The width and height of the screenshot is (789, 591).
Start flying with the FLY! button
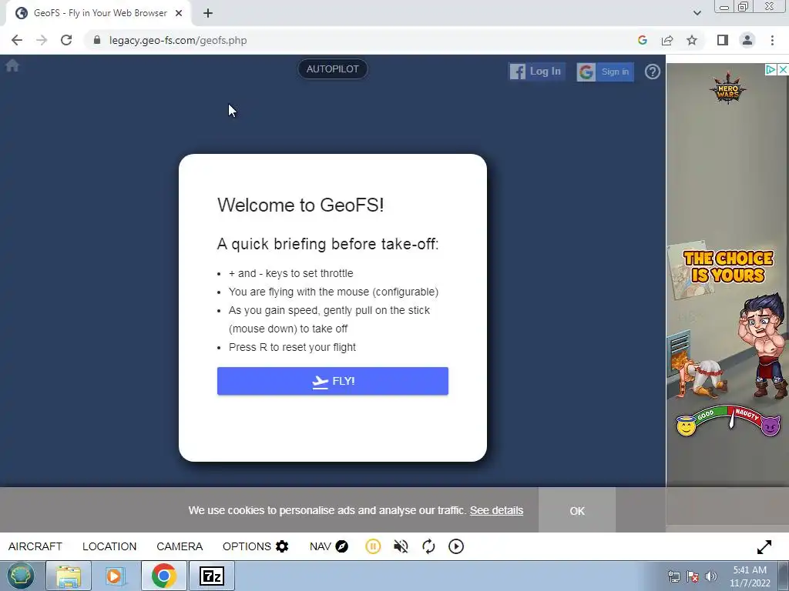click(x=333, y=381)
